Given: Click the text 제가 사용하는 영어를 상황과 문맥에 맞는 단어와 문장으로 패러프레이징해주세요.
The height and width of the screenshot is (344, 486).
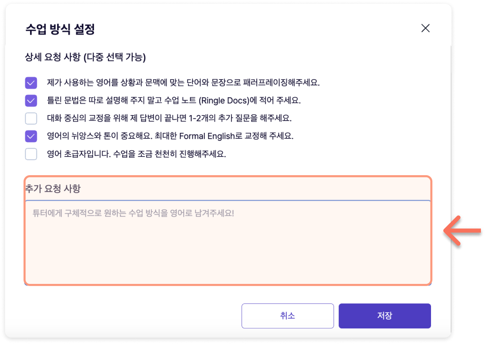Looking at the screenshot, I should point(183,83).
